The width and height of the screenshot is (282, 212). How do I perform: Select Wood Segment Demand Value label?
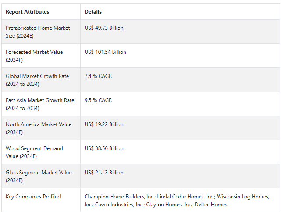point(34,152)
